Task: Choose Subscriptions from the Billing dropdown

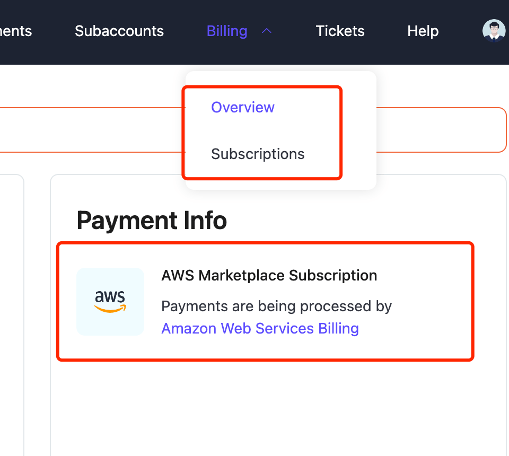Action: pos(258,154)
